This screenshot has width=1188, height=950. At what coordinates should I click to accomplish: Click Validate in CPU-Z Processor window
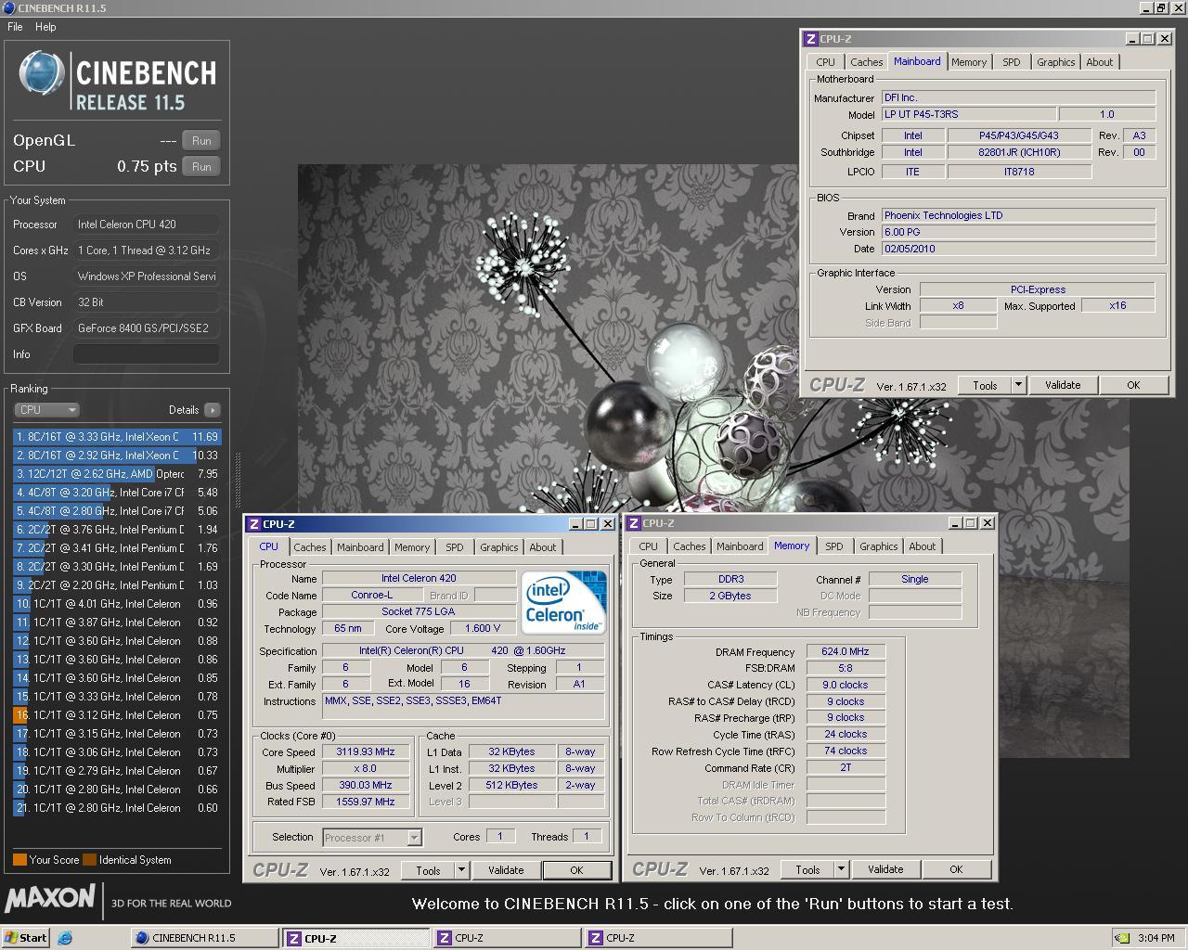(505, 870)
